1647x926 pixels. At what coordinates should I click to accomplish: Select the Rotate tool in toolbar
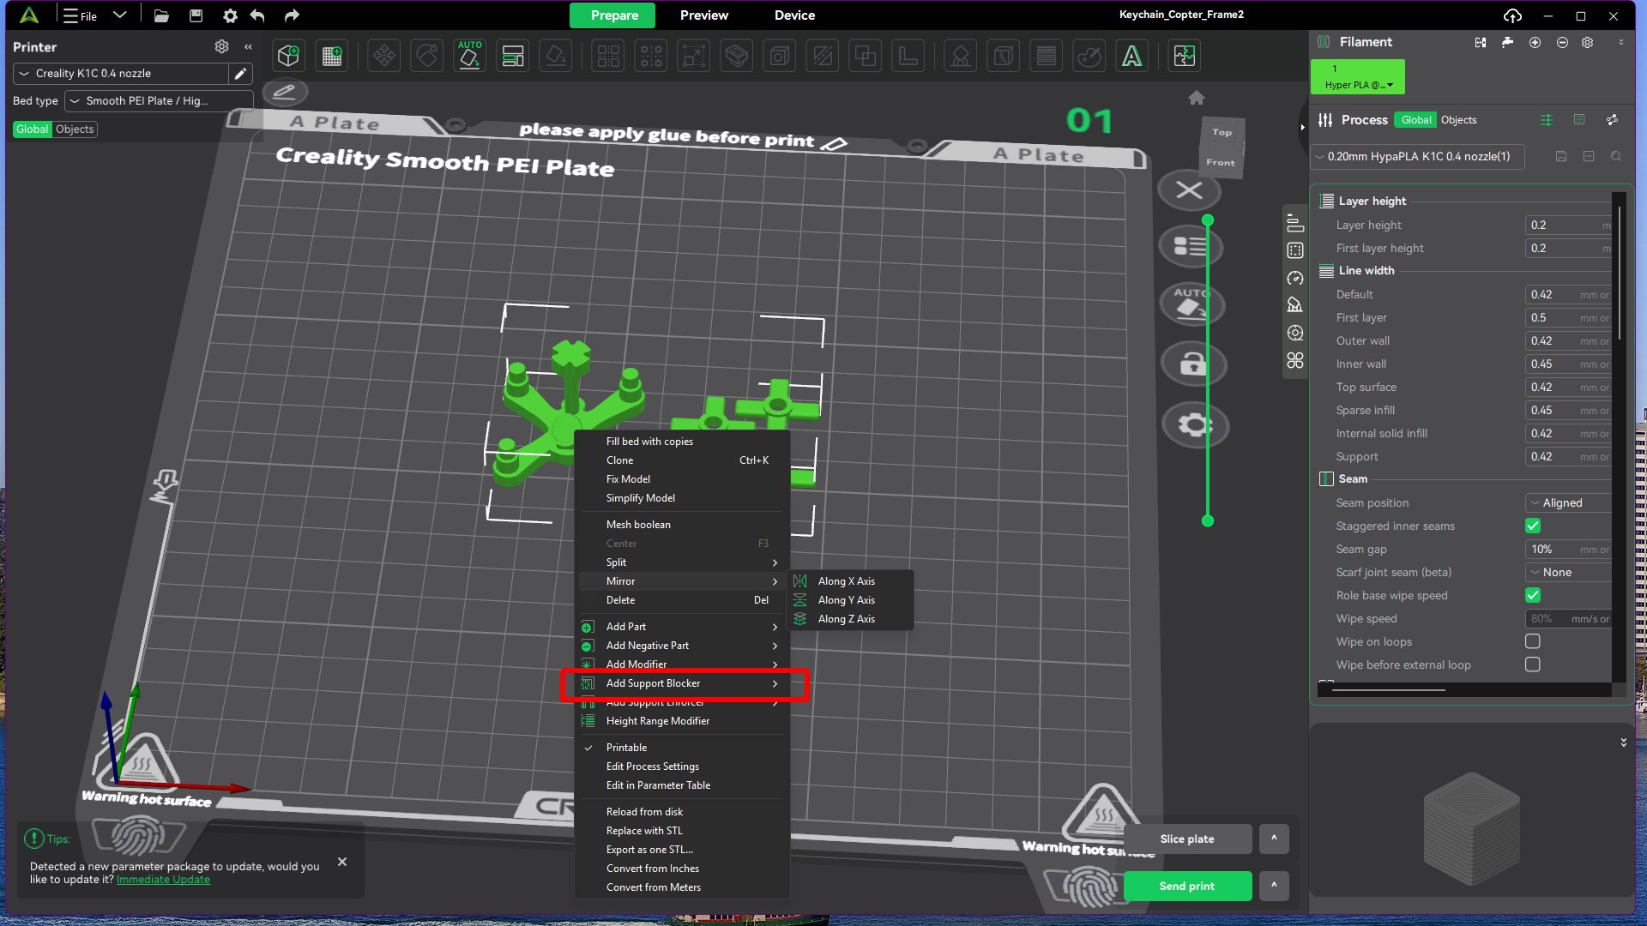(x=427, y=57)
